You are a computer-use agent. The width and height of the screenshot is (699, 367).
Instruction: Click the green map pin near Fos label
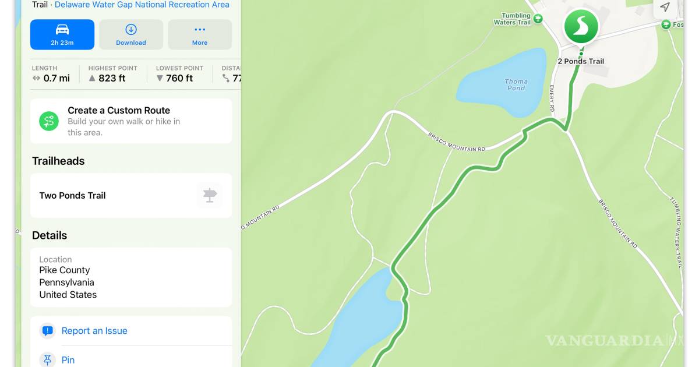pyautogui.click(x=666, y=24)
